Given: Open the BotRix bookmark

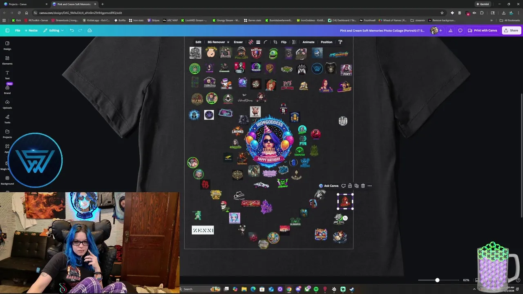Looking at the screenshot, I should pyautogui.click(x=120, y=20).
